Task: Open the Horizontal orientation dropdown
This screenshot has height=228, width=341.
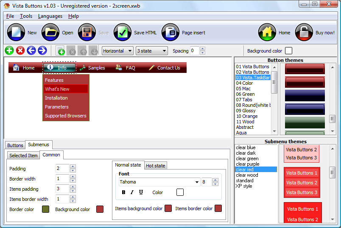Action: [117, 51]
